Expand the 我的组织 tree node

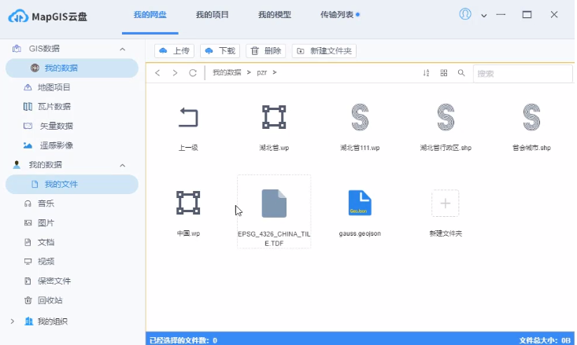[13, 321]
